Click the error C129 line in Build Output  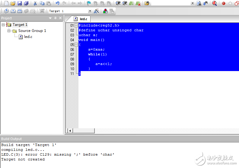(x=58, y=155)
